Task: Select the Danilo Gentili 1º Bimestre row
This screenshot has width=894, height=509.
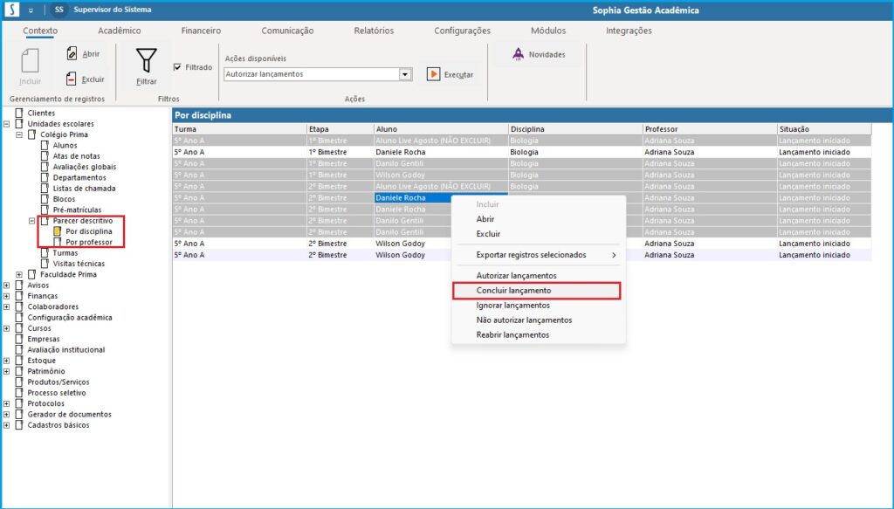Action: (x=522, y=163)
